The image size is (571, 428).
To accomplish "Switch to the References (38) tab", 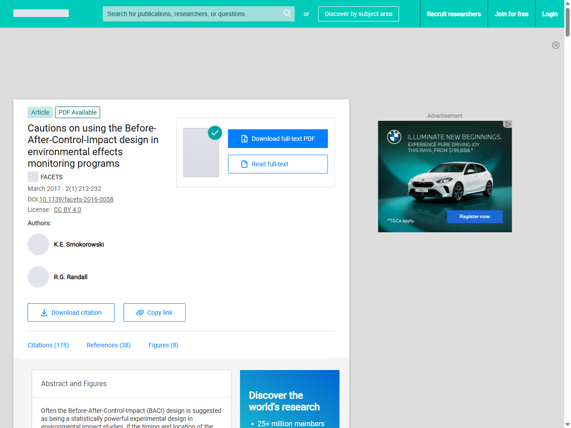I will (x=108, y=345).
